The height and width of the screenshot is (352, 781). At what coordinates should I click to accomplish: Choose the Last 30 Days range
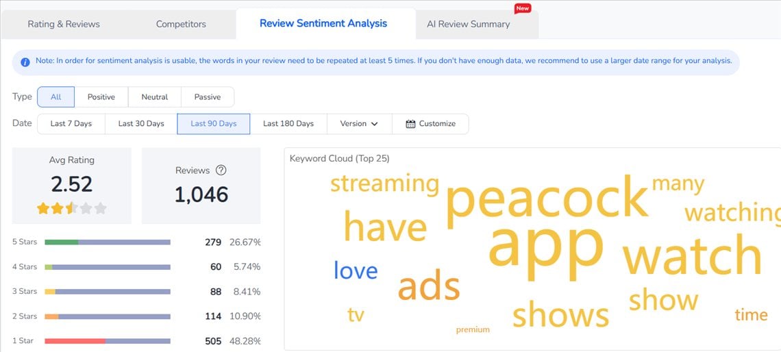141,124
